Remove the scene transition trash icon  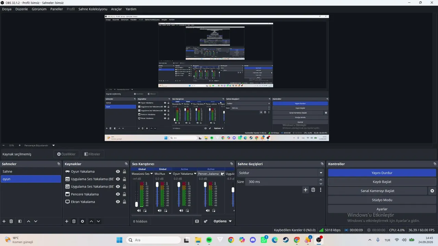click(x=313, y=190)
